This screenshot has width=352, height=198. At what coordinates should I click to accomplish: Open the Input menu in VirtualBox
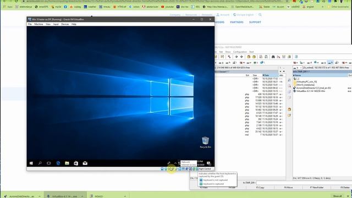(56, 24)
